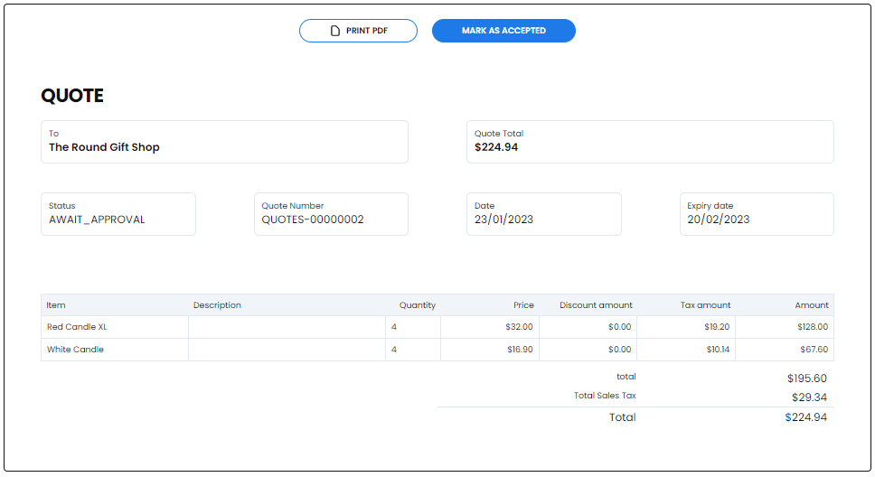
Task: Click the Total Sales Tax value $29.34
Action: coord(809,397)
